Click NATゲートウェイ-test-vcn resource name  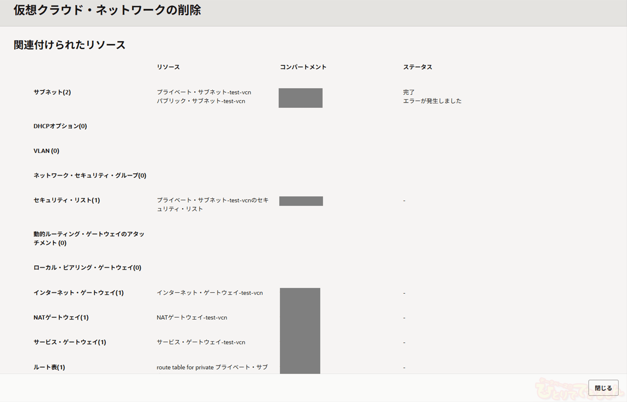(x=192, y=318)
